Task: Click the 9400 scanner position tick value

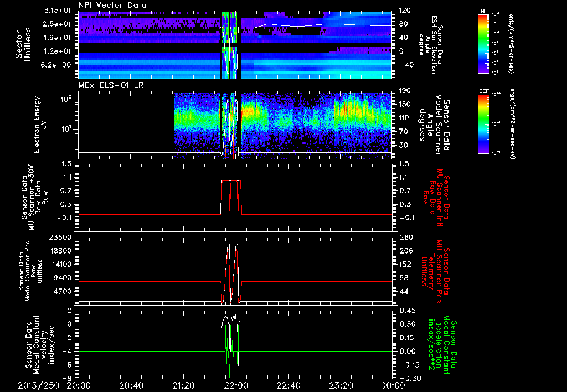Action: click(62, 278)
